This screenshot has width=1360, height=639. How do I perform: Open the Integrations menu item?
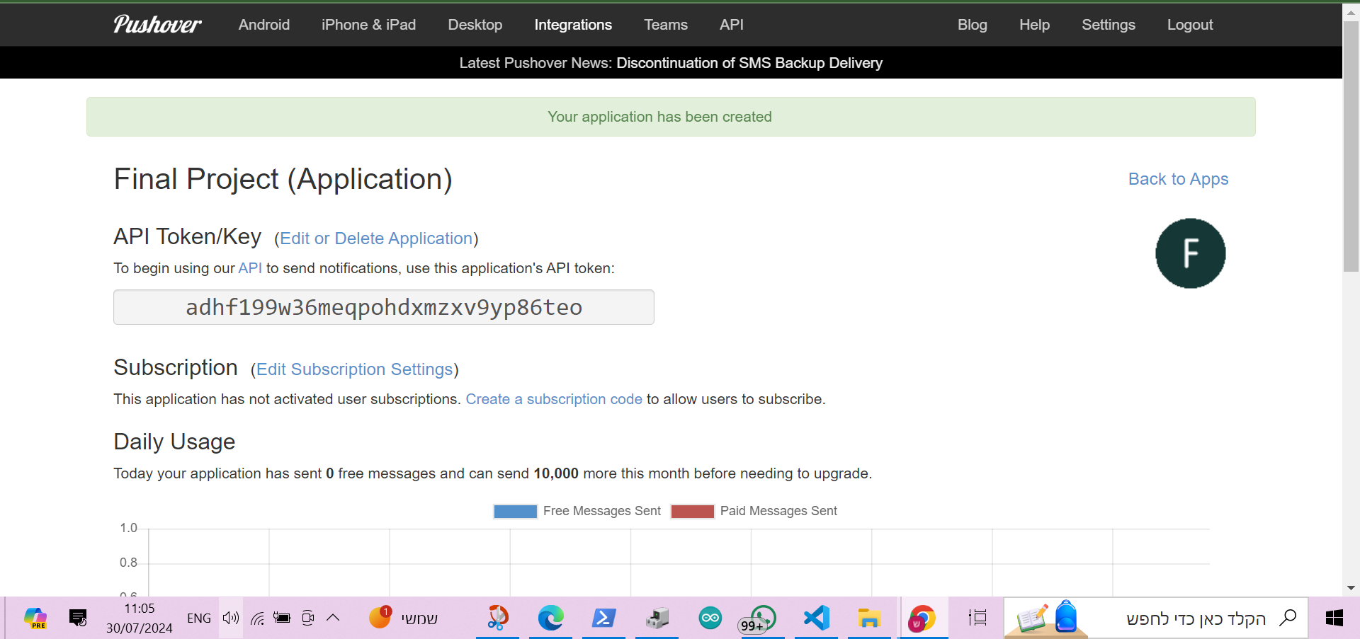tap(573, 25)
